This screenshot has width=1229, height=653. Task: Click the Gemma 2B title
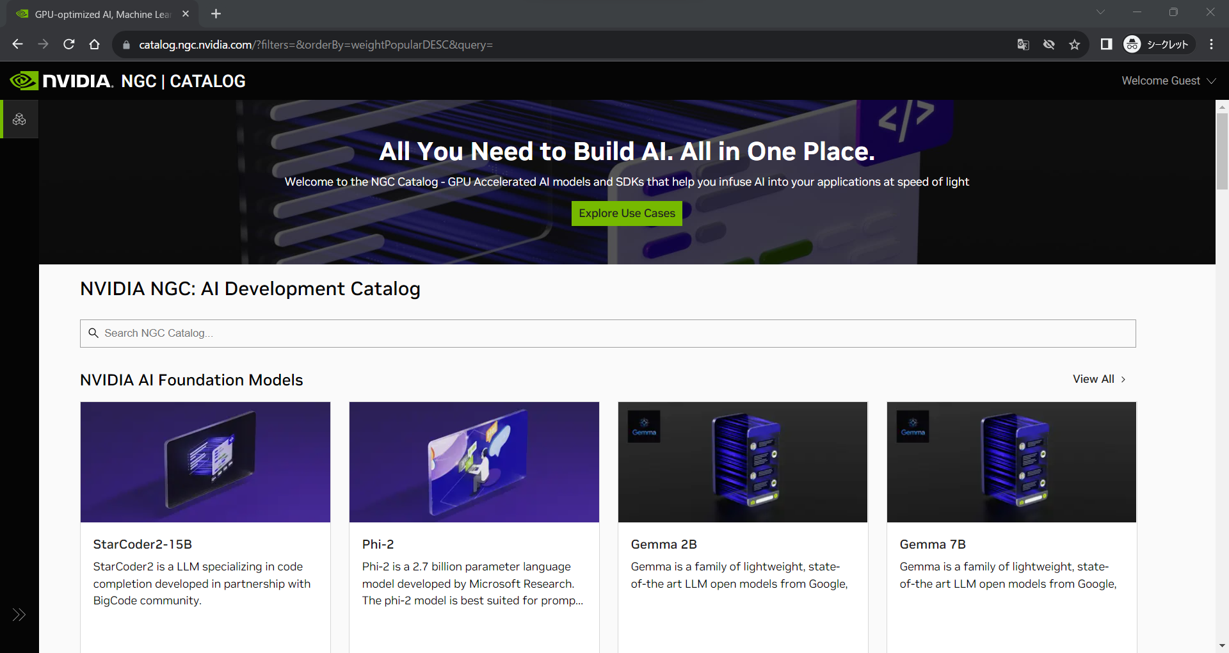click(x=664, y=544)
